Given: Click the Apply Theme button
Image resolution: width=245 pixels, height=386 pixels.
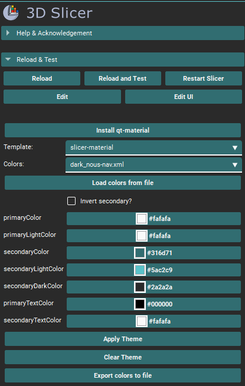Looking at the screenshot, I should click(x=123, y=339).
